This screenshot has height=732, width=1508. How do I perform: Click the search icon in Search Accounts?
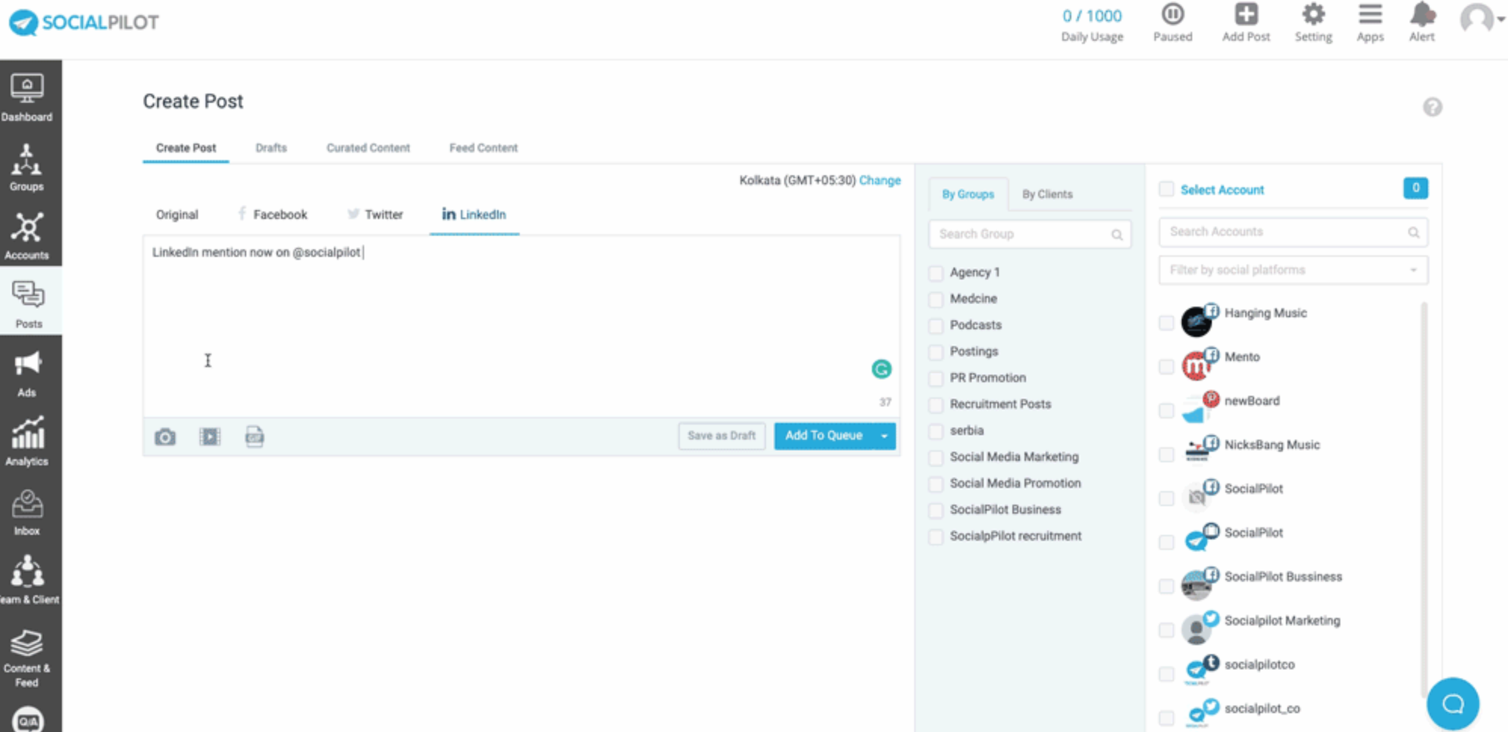coord(1413,233)
